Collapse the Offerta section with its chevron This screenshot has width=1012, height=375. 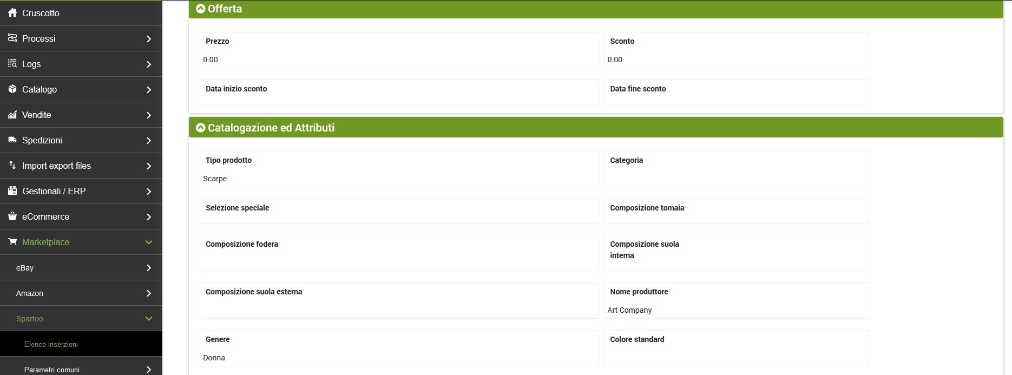coord(201,9)
